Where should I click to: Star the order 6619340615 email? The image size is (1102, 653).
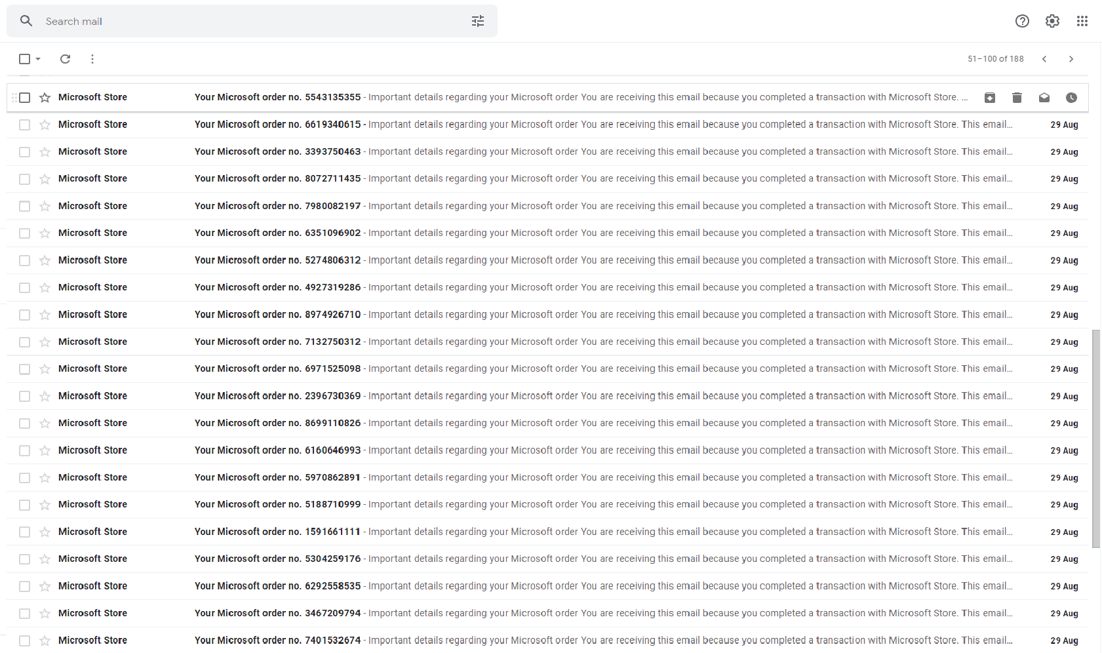tap(45, 125)
